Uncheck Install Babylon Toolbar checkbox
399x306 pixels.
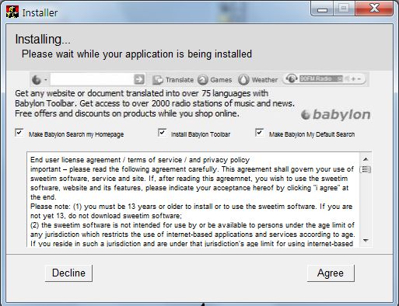click(x=163, y=133)
